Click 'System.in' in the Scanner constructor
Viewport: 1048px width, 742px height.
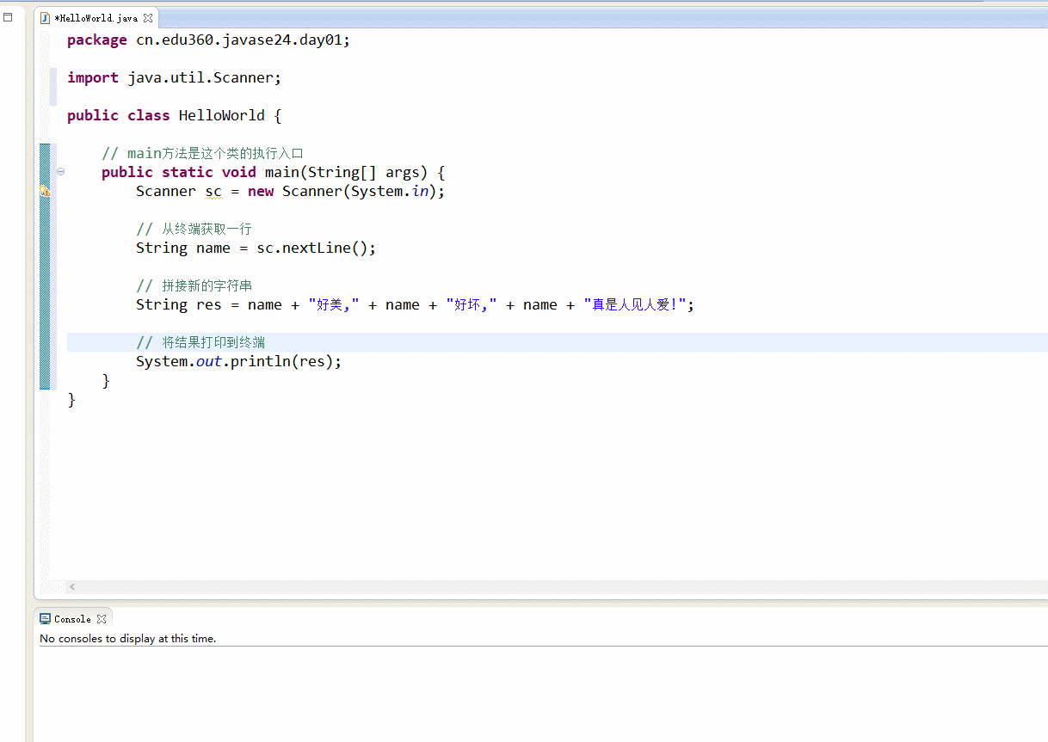(x=390, y=191)
